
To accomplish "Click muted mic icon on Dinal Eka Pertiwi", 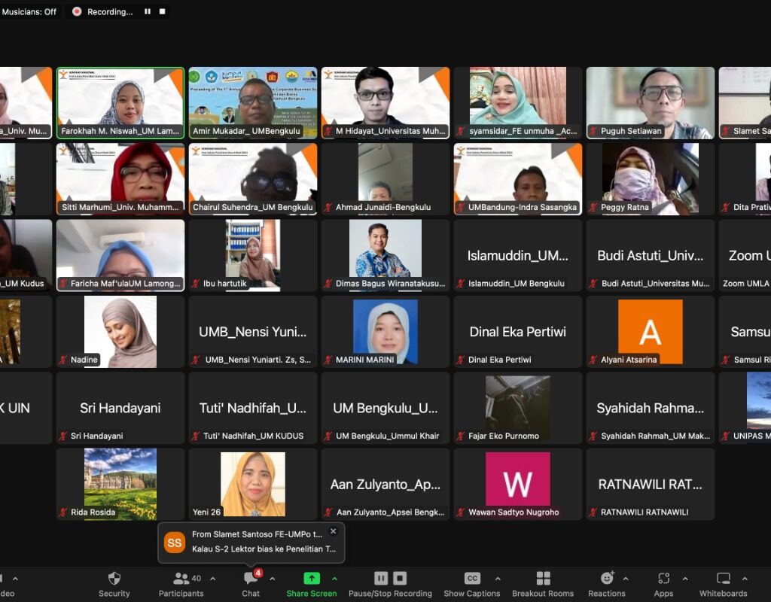I will click(x=461, y=360).
